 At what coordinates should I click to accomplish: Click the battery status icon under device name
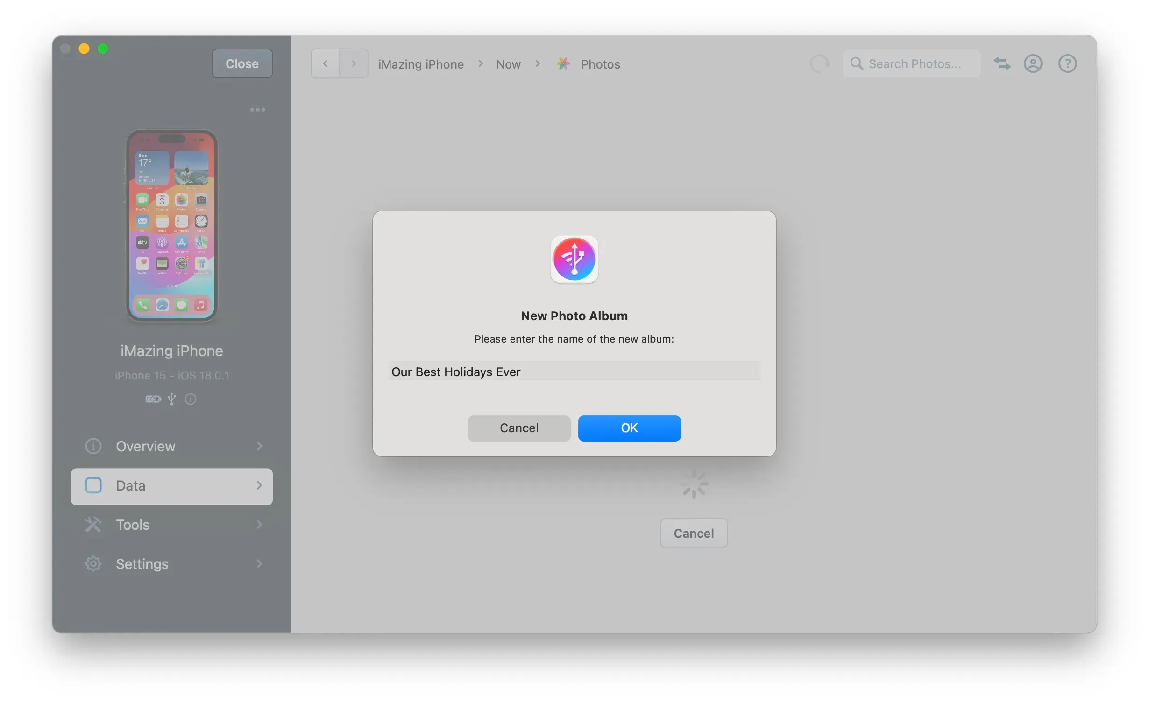pos(152,399)
